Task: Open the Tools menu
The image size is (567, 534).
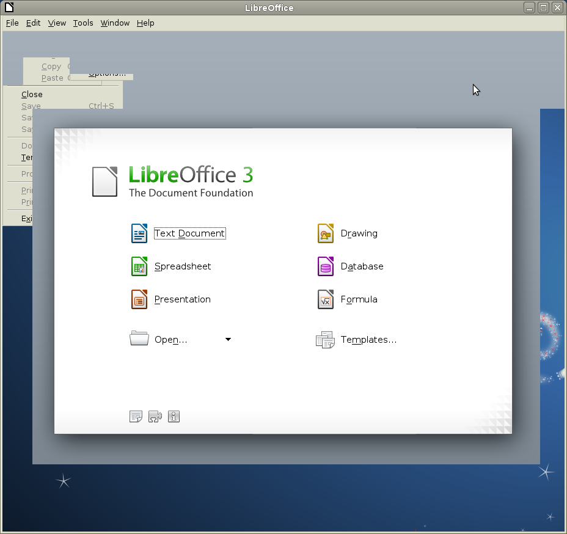Action: pyautogui.click(x=83, y=23)
